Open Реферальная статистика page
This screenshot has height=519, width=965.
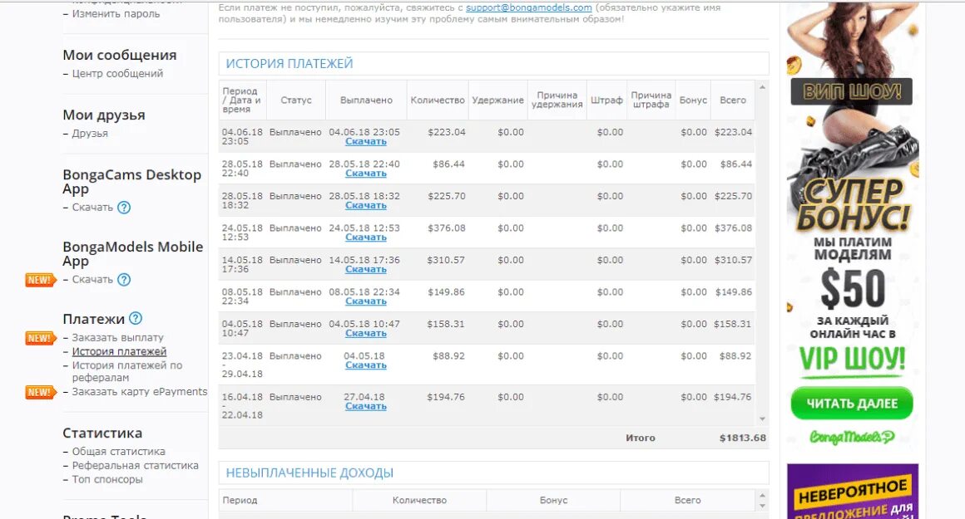136,466
